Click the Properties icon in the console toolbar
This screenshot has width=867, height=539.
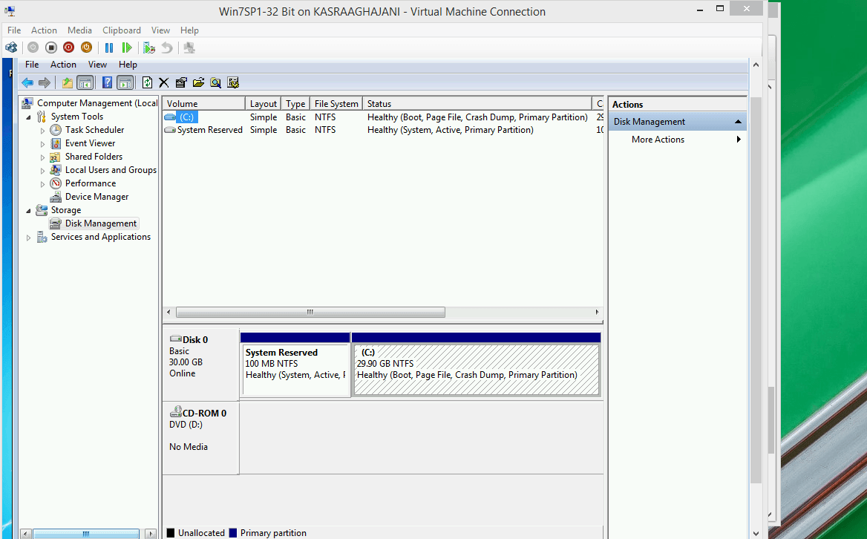coord(181,82)
